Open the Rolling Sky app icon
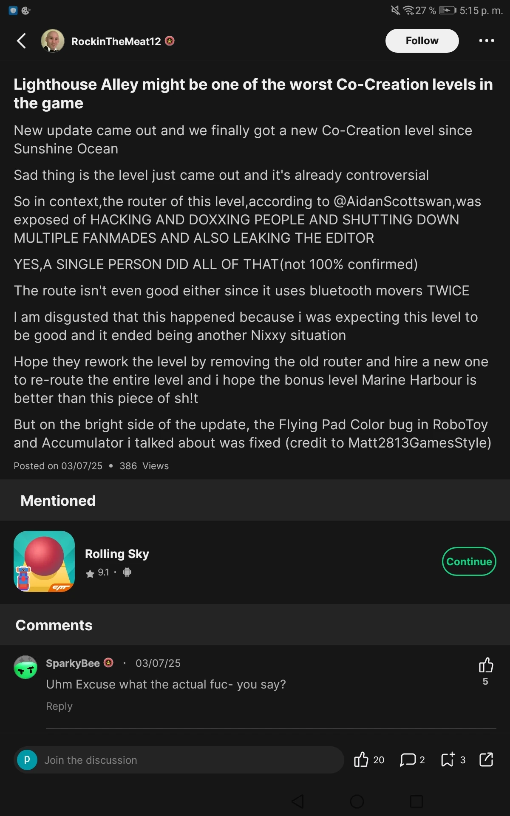Screen dimensions: 510x816 [x=44, y=561]
